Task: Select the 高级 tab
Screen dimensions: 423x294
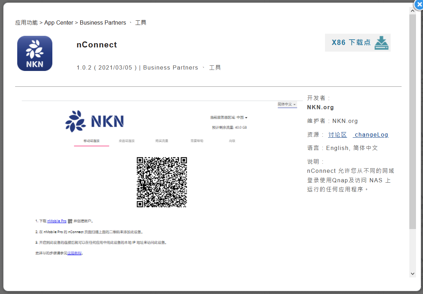Action: point(232,141)
